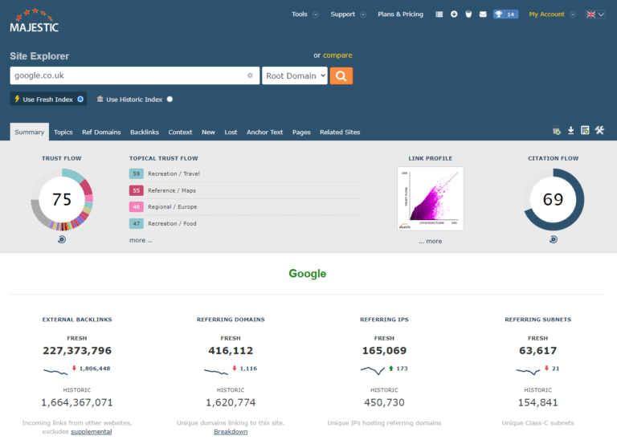Screen dimensions: 617x440
Task: Click the pink 48 topic score swatch
Action: coord(136,207)
